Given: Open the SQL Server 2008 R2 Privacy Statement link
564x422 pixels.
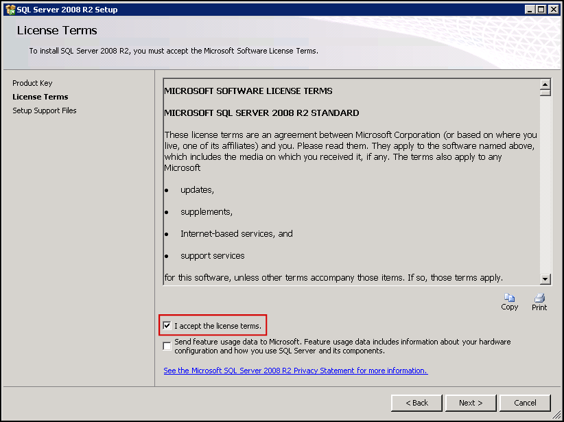Looking at the screenshot, I should pyautogui.click(x=295, y=370).
